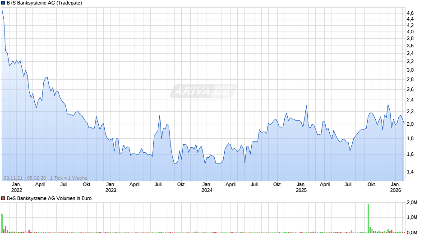Screen dimensions: 424x237
Task: Click the price axis value 3,2
Action: tap(410, 62)
